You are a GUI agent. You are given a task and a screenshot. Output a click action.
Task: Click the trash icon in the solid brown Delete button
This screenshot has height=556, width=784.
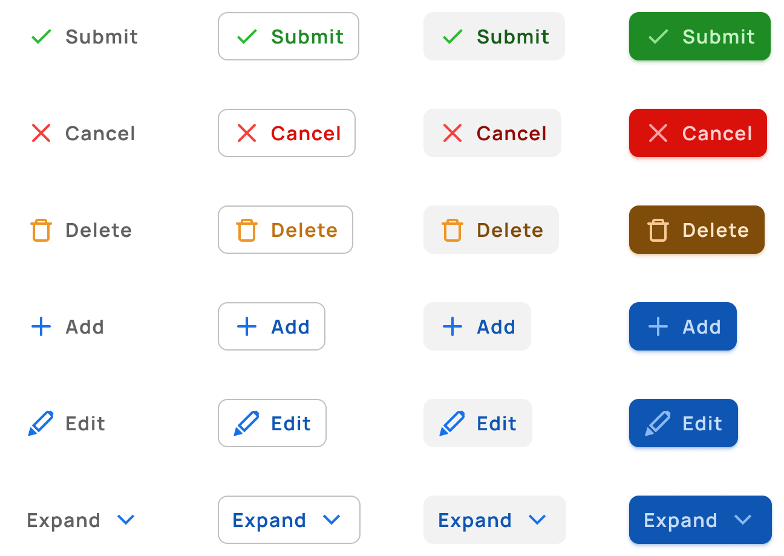[x=658, y=230]
